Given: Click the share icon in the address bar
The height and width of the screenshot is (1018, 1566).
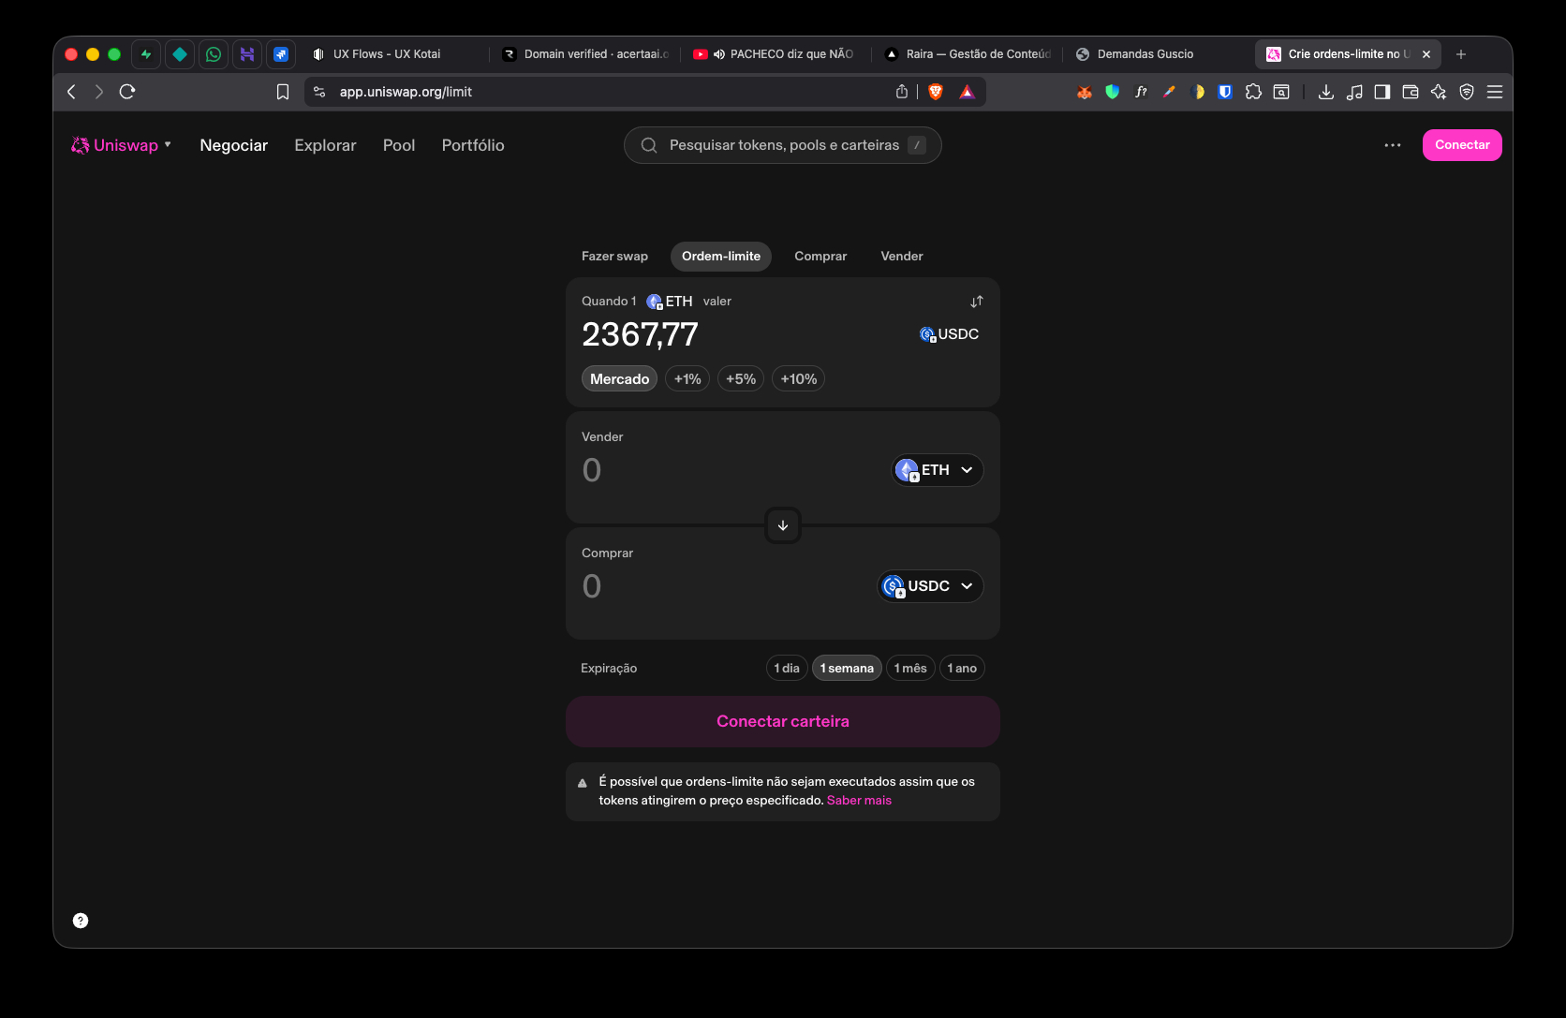Looking at the screenshot, I should 902,92.
